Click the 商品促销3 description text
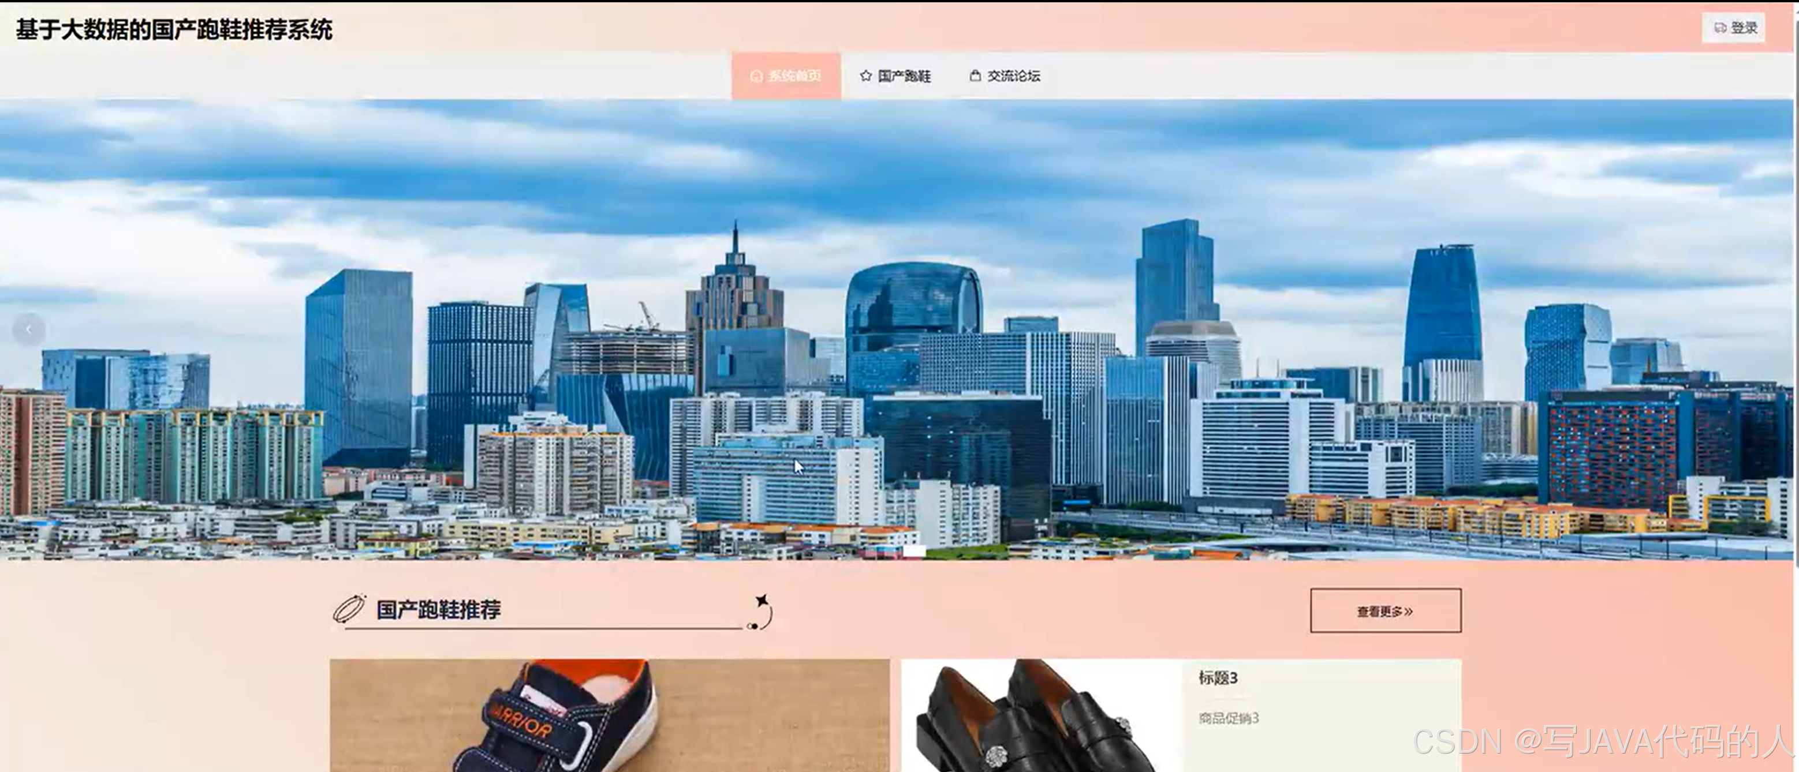1799x772 pixels. (1228, 718)
